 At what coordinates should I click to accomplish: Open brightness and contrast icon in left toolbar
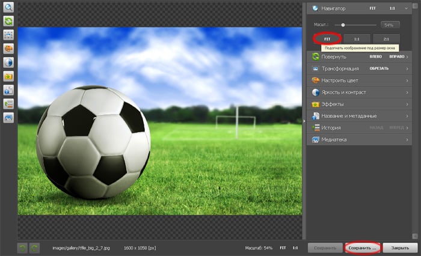(x=9, y=62)
